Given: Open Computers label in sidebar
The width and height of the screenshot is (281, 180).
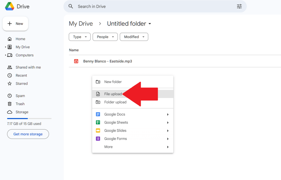Looking at the screenshot, I should [24, 55].
